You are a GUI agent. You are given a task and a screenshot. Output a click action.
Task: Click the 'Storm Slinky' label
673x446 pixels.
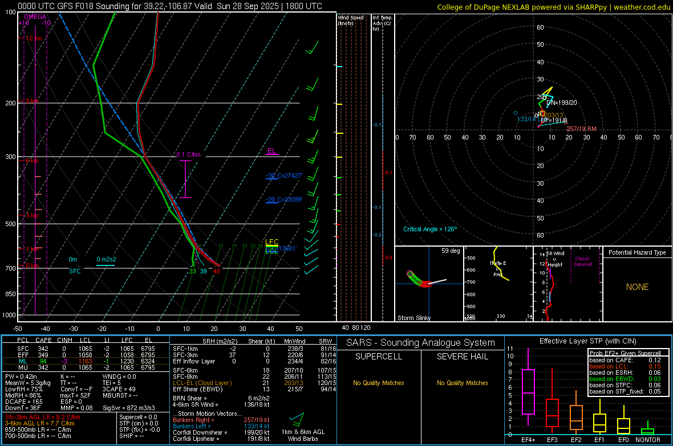(x=413, y=318)
